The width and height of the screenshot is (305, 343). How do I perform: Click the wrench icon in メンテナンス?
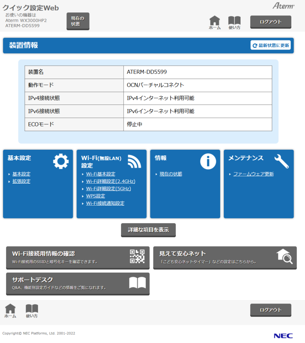pyautogui.click(x=281, y=161)
